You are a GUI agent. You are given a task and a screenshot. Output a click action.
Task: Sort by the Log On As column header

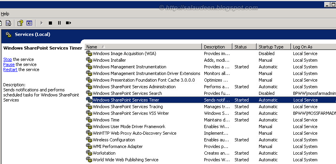coord(313,47)
